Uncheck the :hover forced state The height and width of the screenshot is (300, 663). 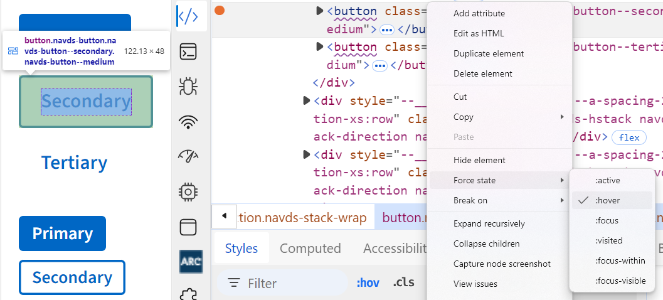pyautogui.click(x=612, y=200)
